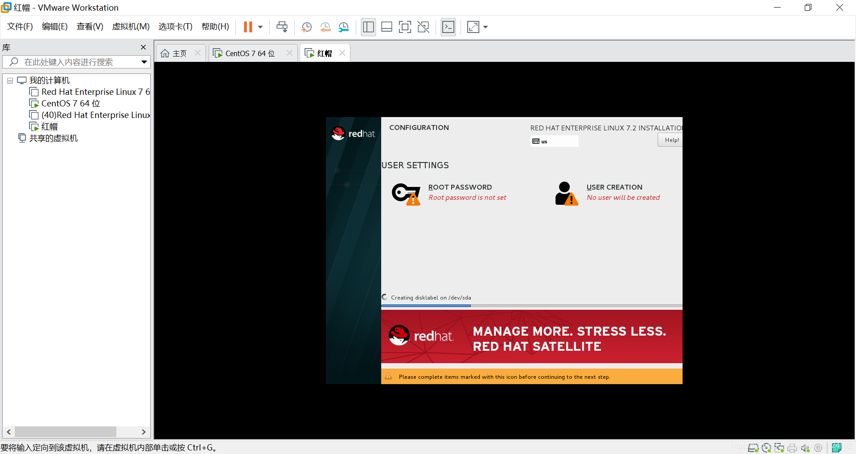Show the console view
The width and height of the screenshot is (856, 454).
point(448,27)
